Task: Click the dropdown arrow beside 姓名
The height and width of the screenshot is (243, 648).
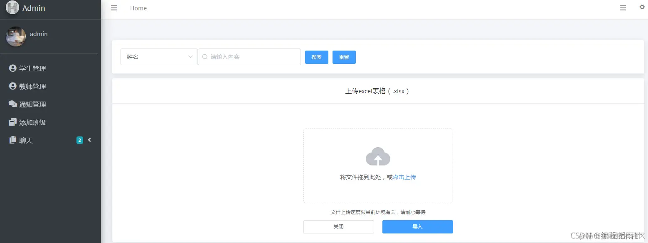Action: click(x=191, y=57)
